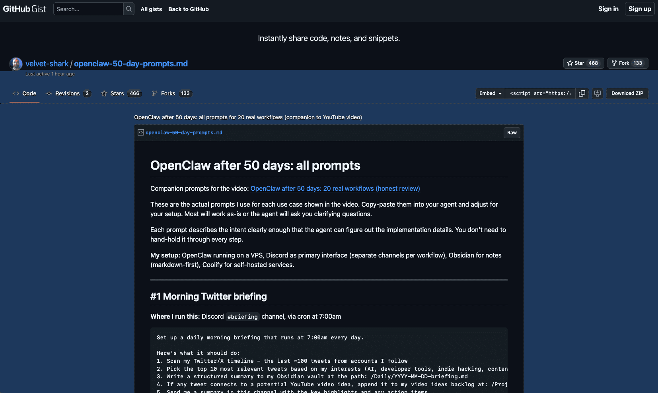Screen dimensions: 658x393
Task: Open the YouTube video honest review link
Action: coord(335,189)
